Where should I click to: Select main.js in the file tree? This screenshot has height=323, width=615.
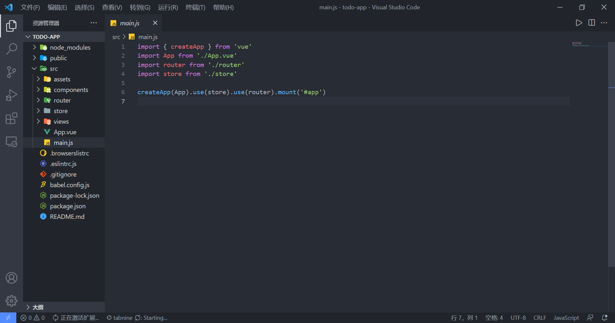pyautogui.click(x=64, y=143)
